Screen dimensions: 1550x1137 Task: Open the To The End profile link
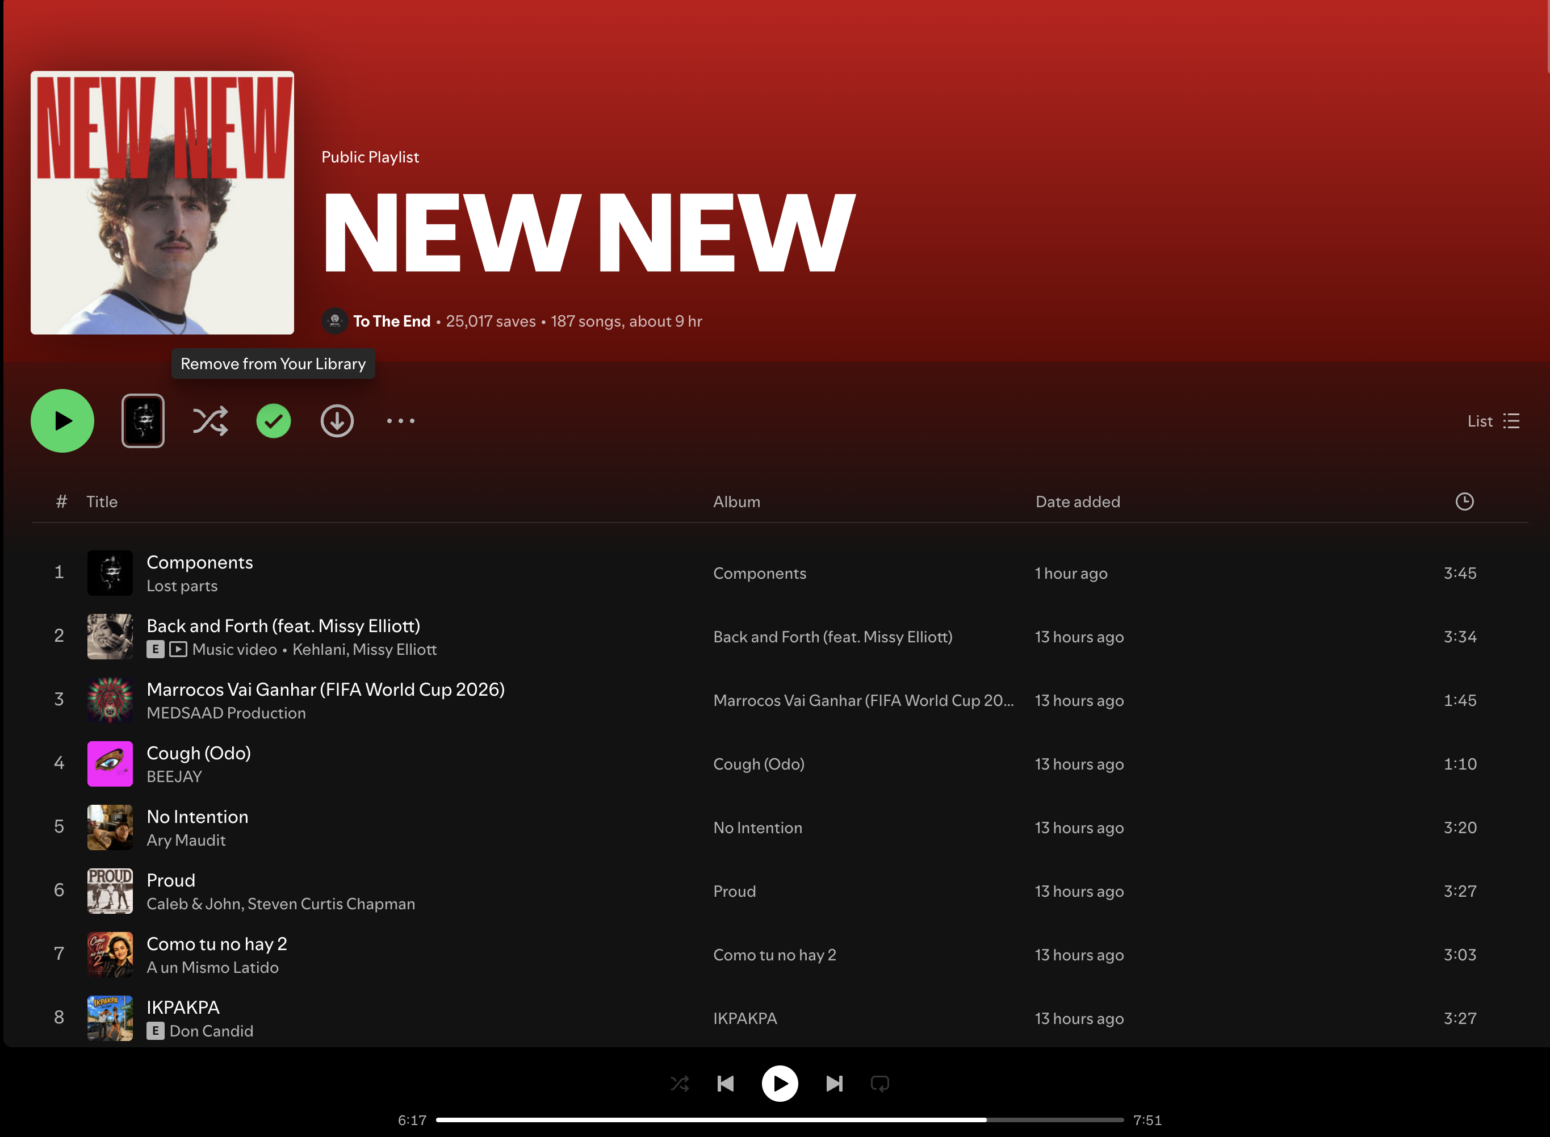391,321
